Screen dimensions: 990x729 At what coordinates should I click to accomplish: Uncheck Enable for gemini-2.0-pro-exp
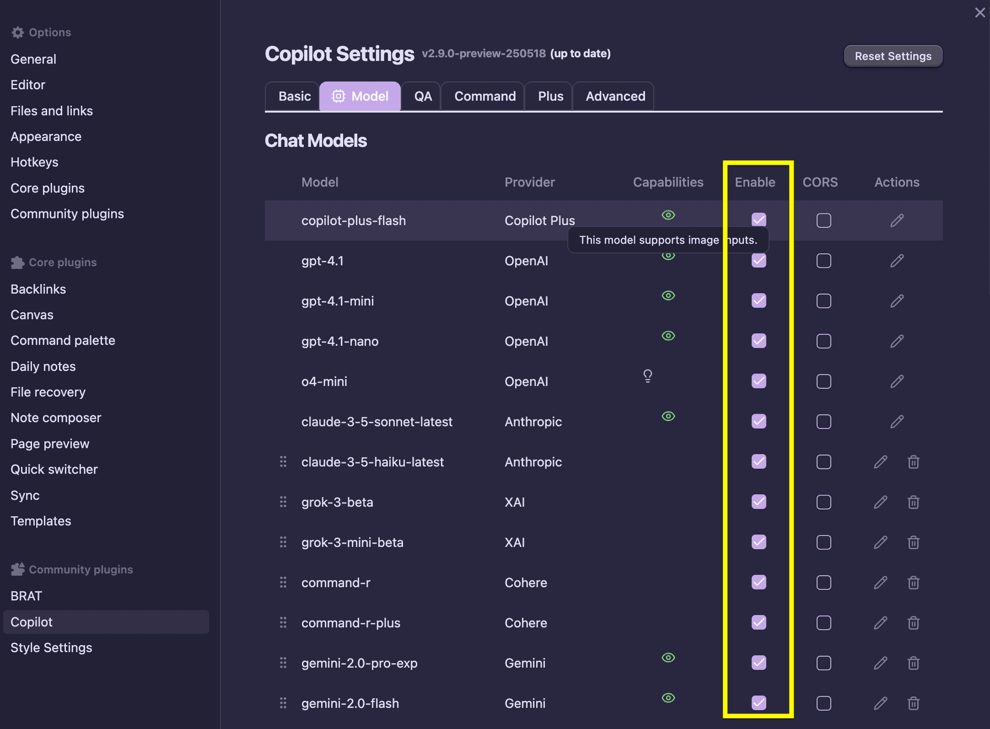[758, 663]
